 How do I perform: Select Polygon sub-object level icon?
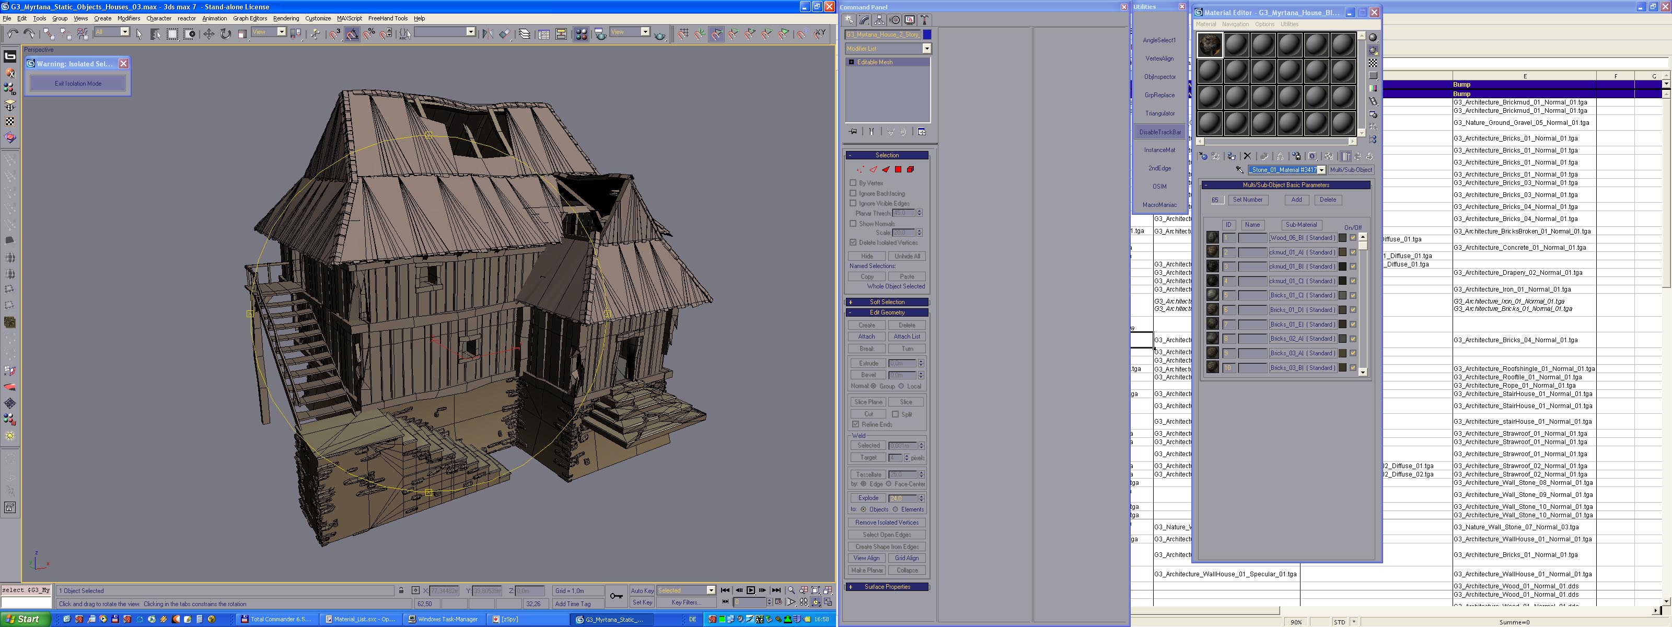point(898,169)
